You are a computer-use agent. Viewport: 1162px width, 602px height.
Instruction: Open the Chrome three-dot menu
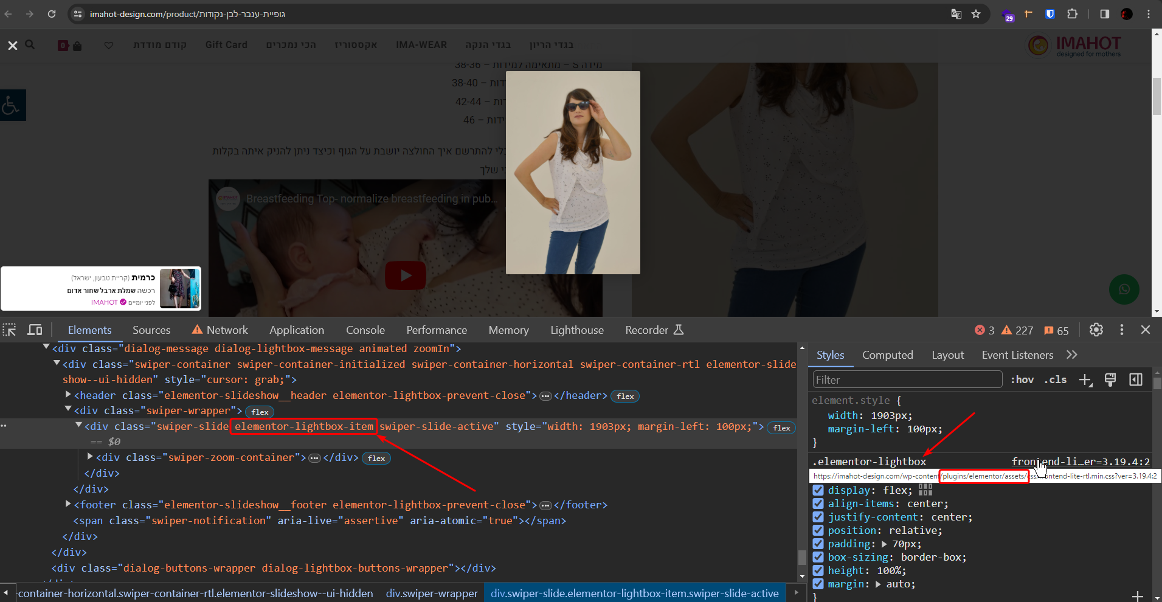pos(1149,14)
